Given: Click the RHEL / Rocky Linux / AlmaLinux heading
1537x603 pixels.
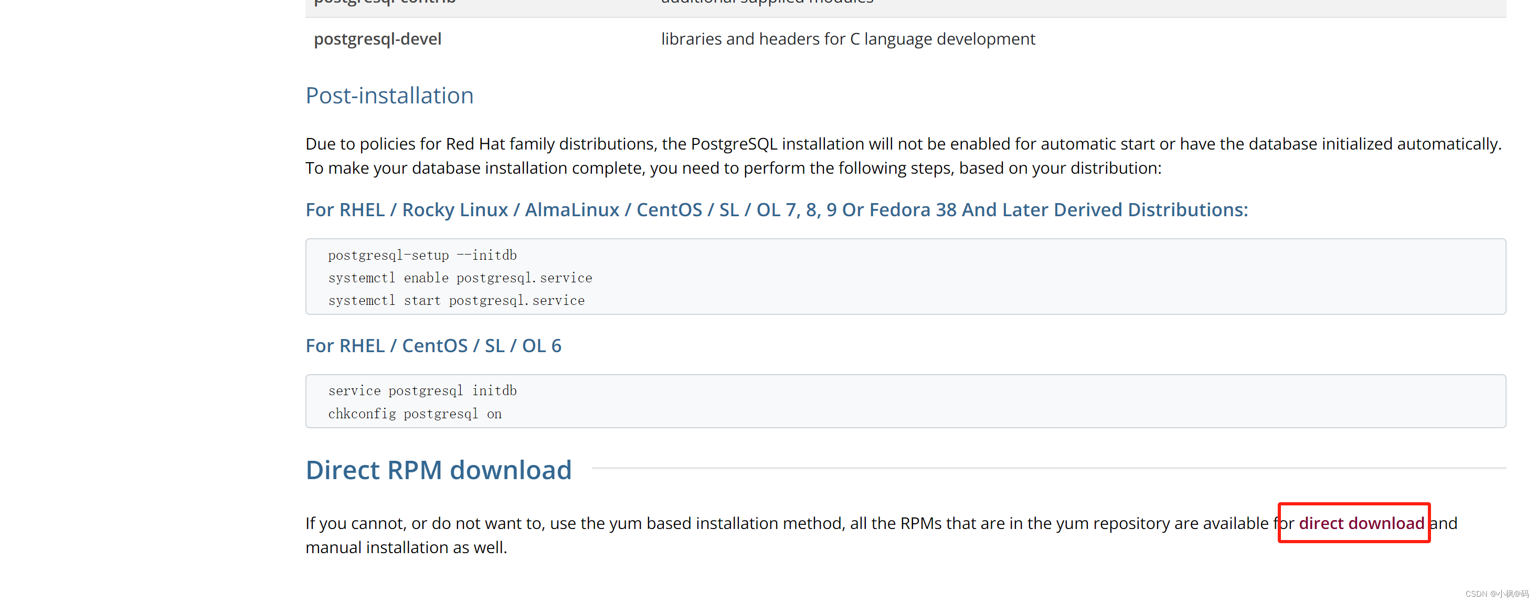Looking at the screenshot, I should (x=776, y=210).
